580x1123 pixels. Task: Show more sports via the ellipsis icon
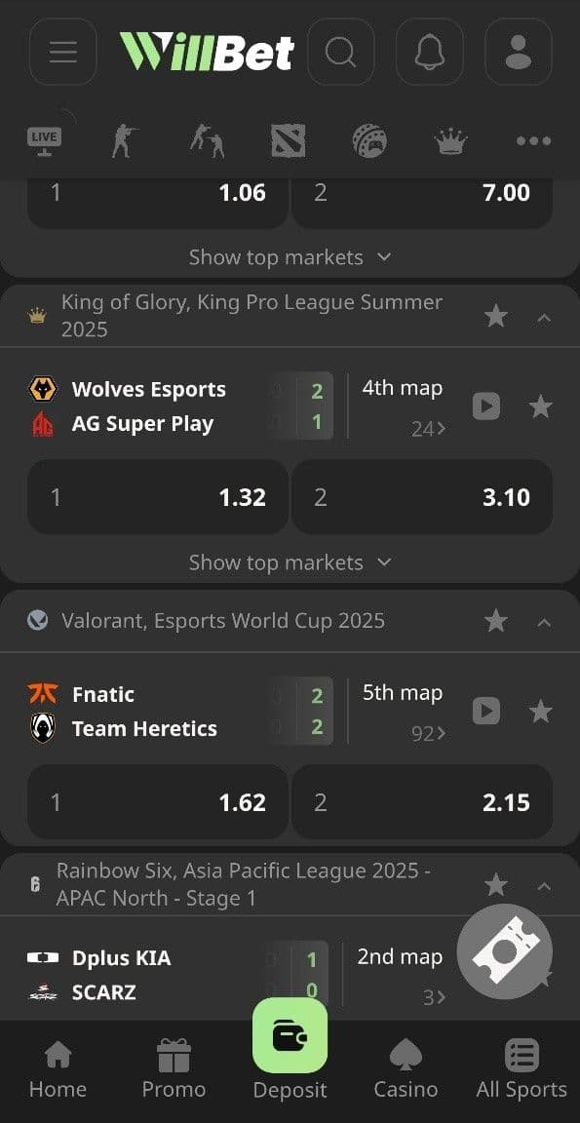coord(532,141)
